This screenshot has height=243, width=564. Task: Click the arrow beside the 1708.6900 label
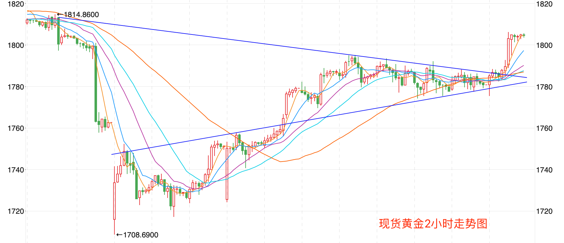tap(119, 235)
